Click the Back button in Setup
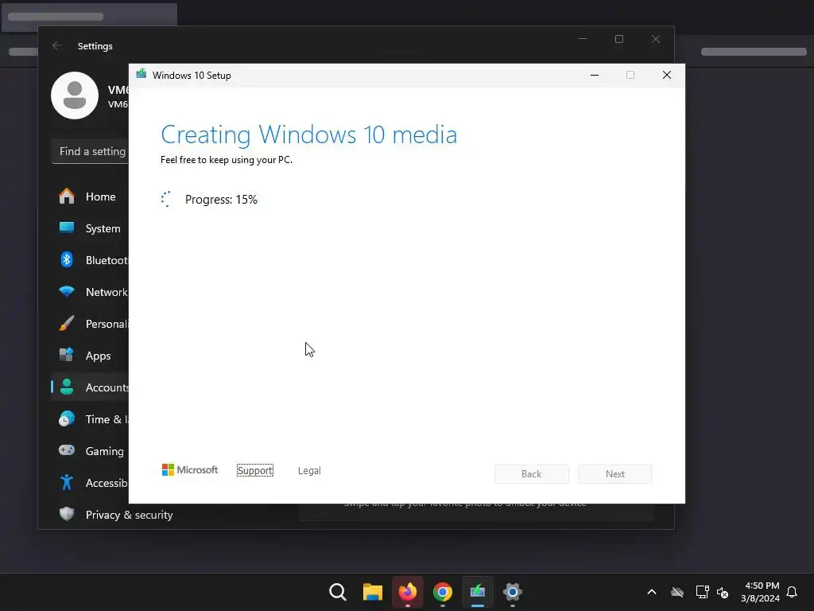The height and width of the screenshot is (611, 814). [531, 474]
